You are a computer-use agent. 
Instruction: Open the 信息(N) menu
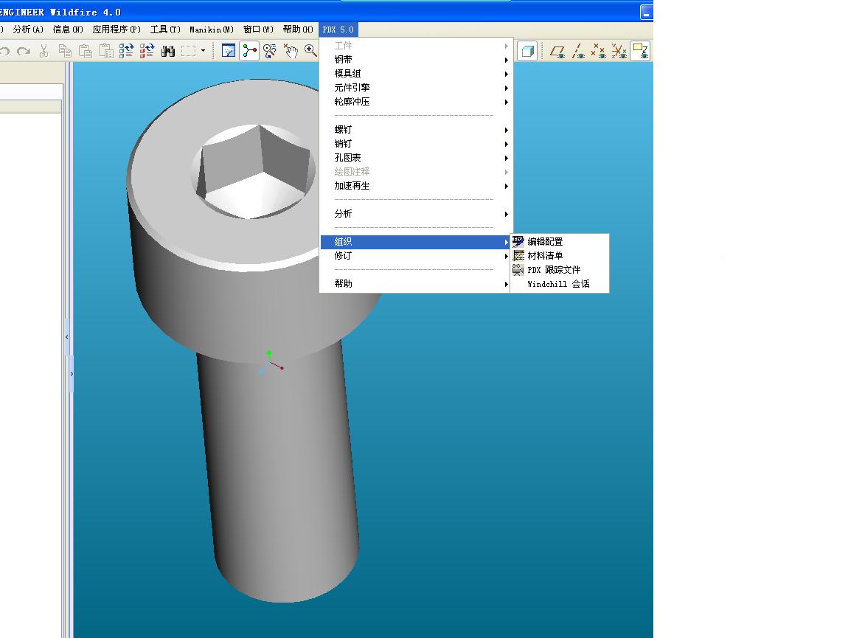[68, 30]
